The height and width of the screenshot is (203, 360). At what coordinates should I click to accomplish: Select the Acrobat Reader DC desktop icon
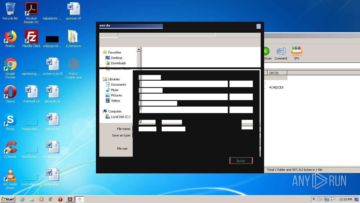pos(31,13)
